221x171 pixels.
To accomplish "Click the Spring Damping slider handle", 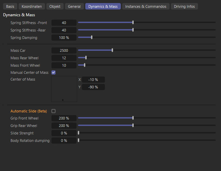I will [x=92, y=38].
